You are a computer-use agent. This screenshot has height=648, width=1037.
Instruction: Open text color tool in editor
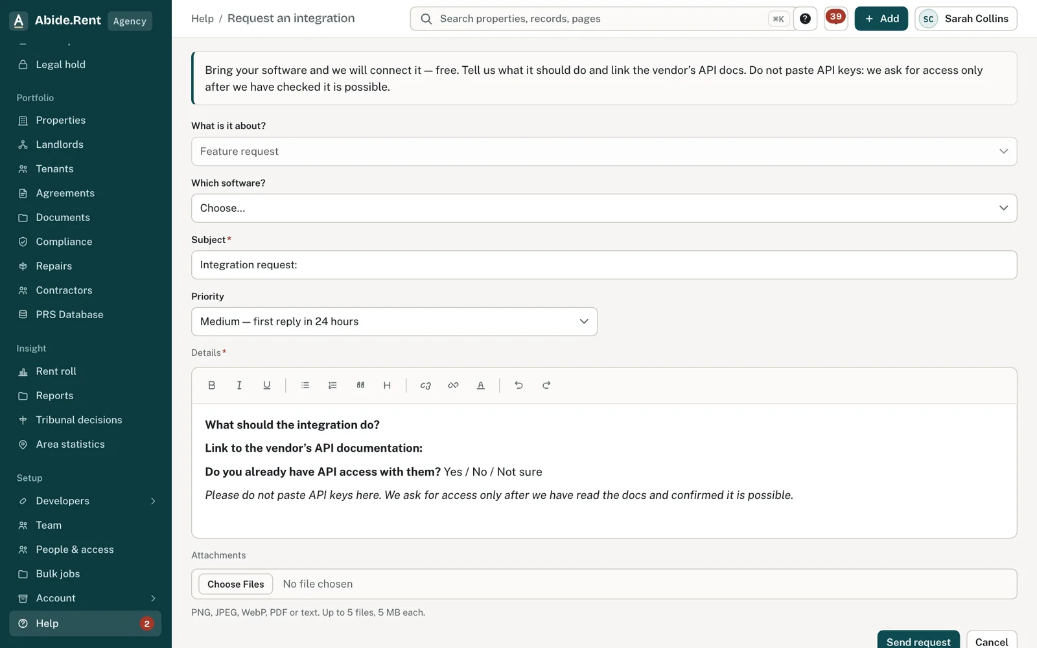(x=481, y=386)
